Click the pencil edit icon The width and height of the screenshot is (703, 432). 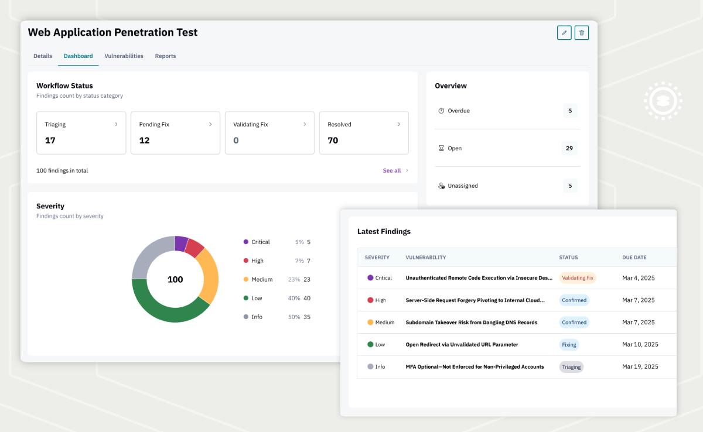[x=564, y=33]
